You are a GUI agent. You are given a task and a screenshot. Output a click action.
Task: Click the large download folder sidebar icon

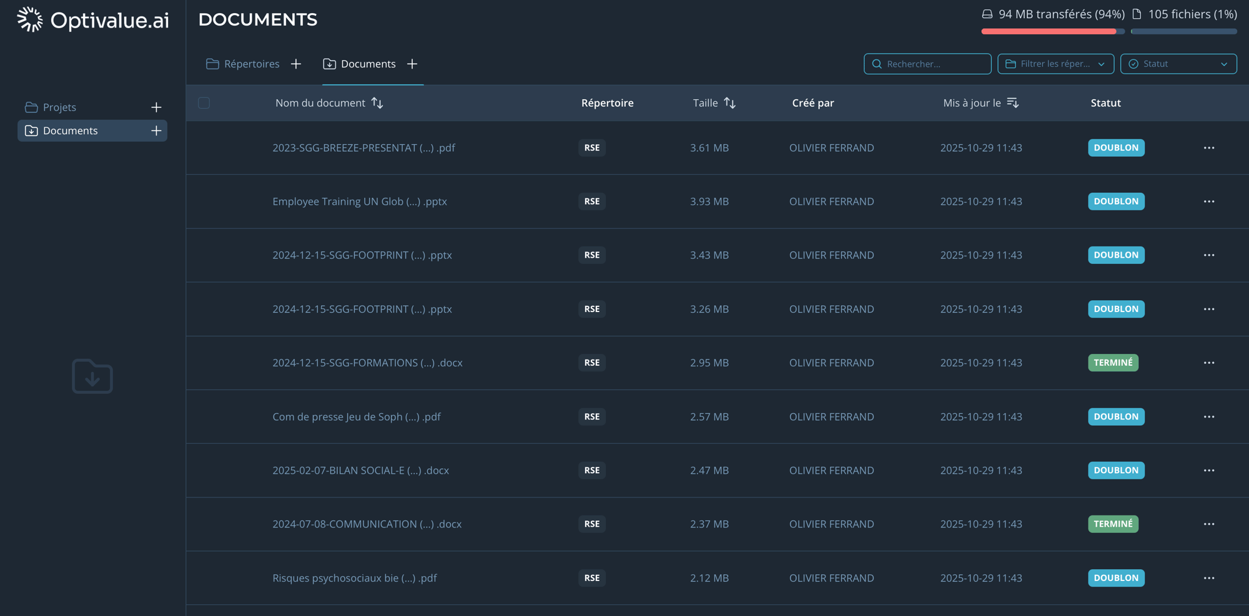[92, 376]
